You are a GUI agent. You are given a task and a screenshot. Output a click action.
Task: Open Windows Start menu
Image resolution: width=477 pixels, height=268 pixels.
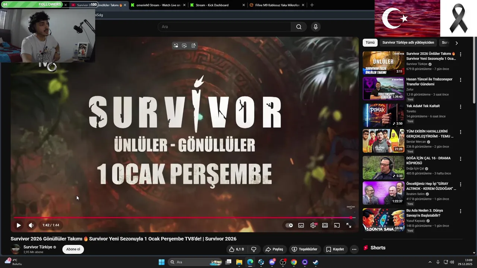pyautogui.click(x=161, y=262)
